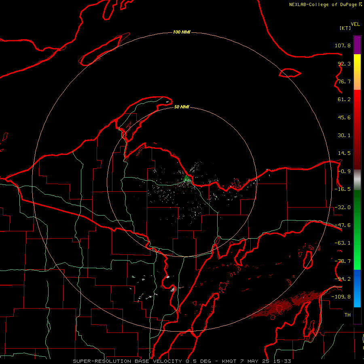This screenshot has width=364, height=364.
Task: Click the 61.2 scale value
Action: pos(344,99)
